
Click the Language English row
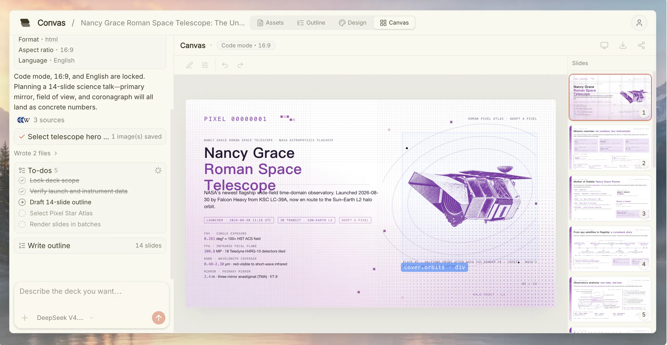(46, 60)
